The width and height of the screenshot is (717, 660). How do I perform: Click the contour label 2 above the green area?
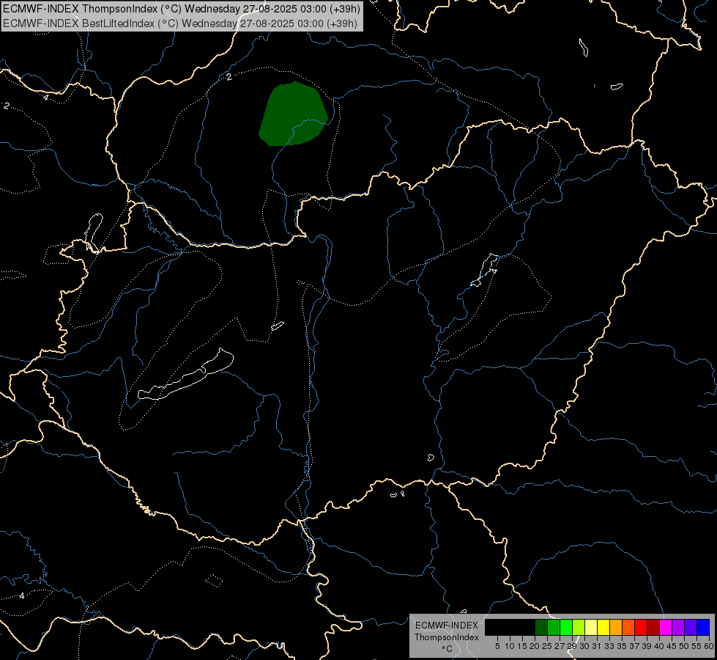coord(229,77)
